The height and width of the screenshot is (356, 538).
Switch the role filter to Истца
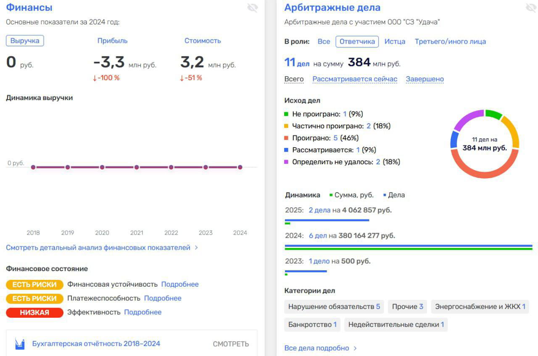coord(396,41)
